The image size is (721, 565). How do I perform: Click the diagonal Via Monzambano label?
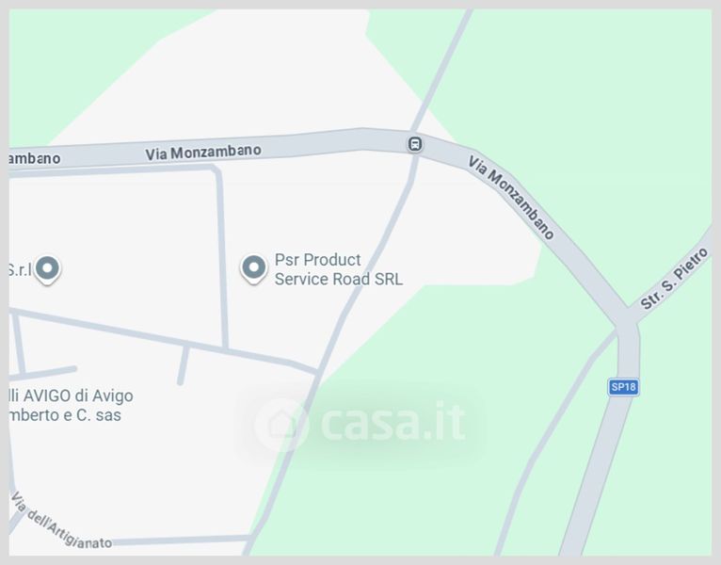(511, 198)
